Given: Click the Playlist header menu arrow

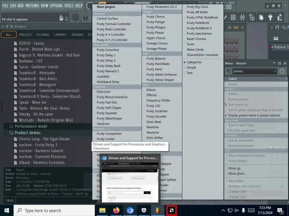Looking at the screenshot, I should (x=272, y=27).
